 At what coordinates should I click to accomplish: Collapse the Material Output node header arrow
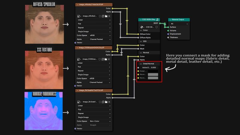tap(170, 19)
